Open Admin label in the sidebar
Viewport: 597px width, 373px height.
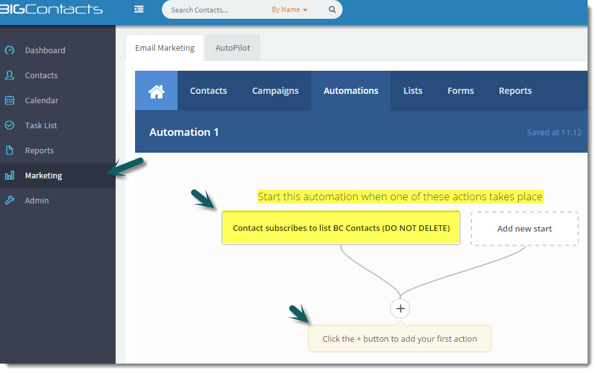(x=36, y=200)
